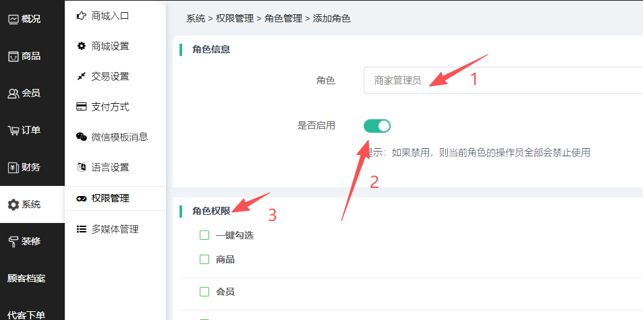This screenshot has width=643, height=320.
Task: Click the 角色管理 breadcrumb link
Action: point(283,19)
